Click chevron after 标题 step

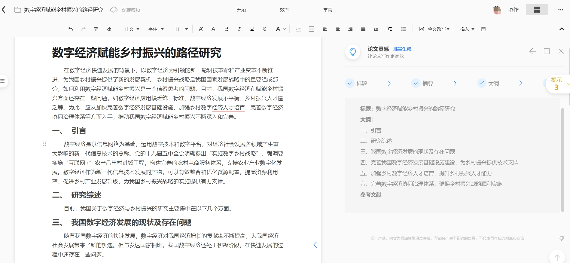click(389, 83)
